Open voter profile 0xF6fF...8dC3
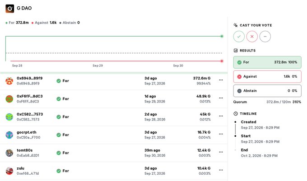The image size is (307, 181). coord(29,96)
